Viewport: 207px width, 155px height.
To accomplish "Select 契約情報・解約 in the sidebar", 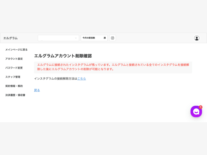I will [x=14, y=86].
